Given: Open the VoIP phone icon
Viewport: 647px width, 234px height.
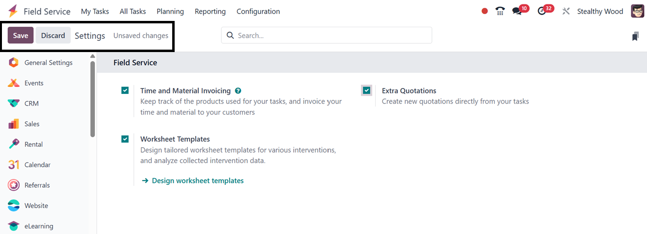Looking at the screenshot, I should pyautogui.click(x=500, y=11).
